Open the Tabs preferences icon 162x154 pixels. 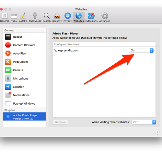point(14,17)
